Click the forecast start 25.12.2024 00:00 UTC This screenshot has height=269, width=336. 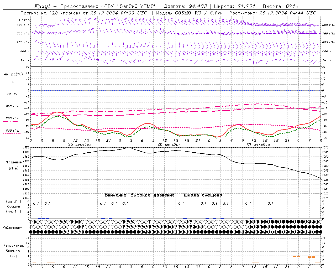click(x=118, y=13)
